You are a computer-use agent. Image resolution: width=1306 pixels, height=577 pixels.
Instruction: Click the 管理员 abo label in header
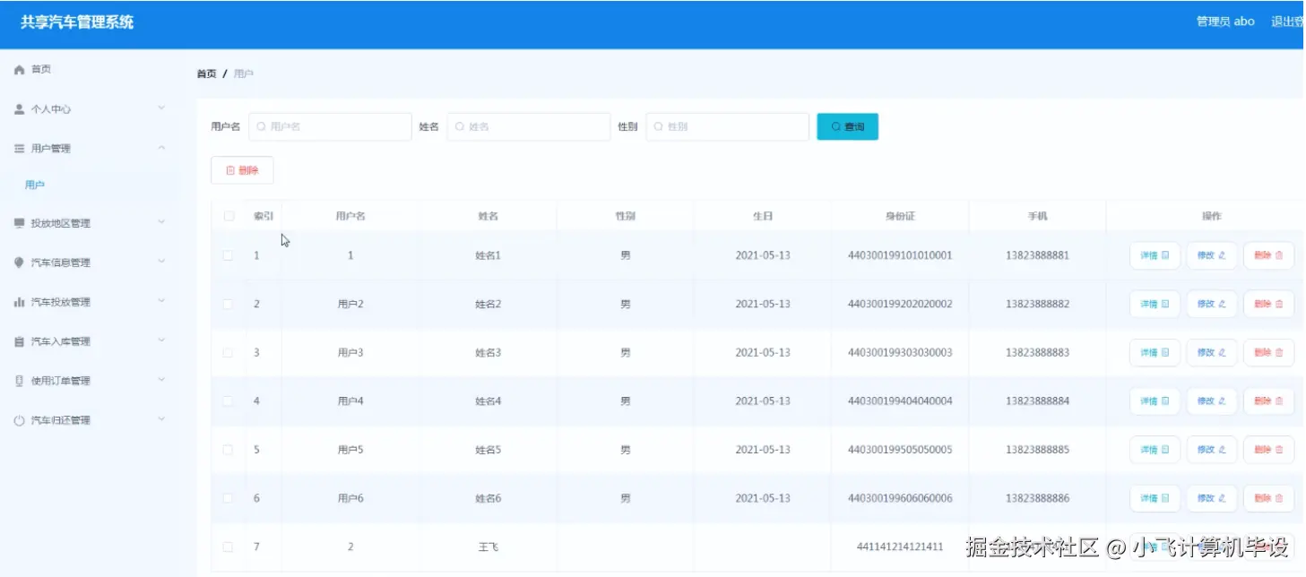tap(1225, 22)
